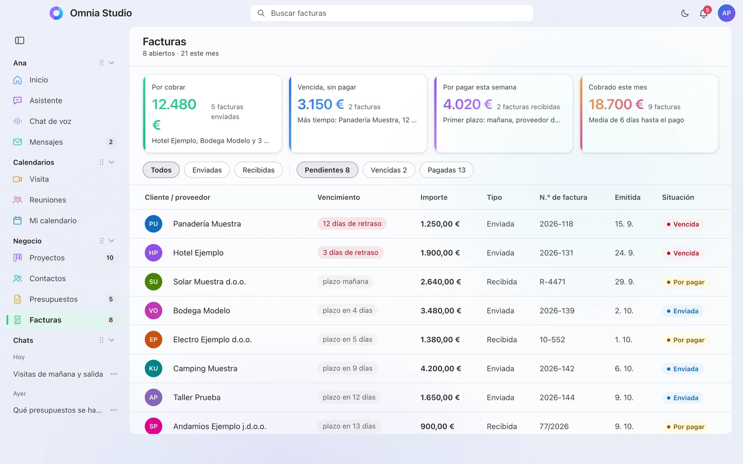Open Presupuestos

64,299
